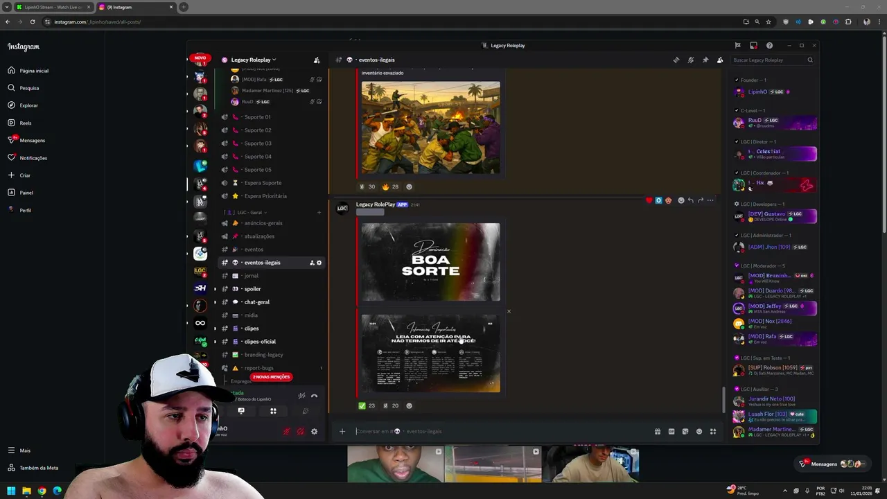Open Instagram Página inicial
Screen dimensions: 887x499
pos(28,71)
